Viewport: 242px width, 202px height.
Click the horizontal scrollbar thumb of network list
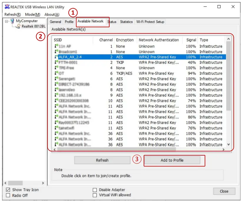(117, 149)
